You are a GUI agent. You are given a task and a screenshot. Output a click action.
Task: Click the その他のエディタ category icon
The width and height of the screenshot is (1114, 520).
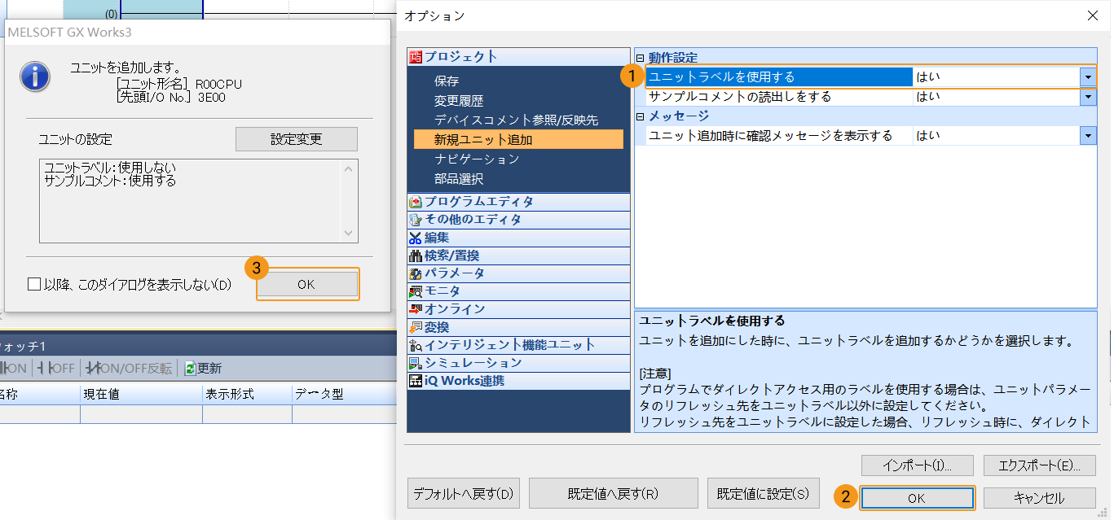416,220
